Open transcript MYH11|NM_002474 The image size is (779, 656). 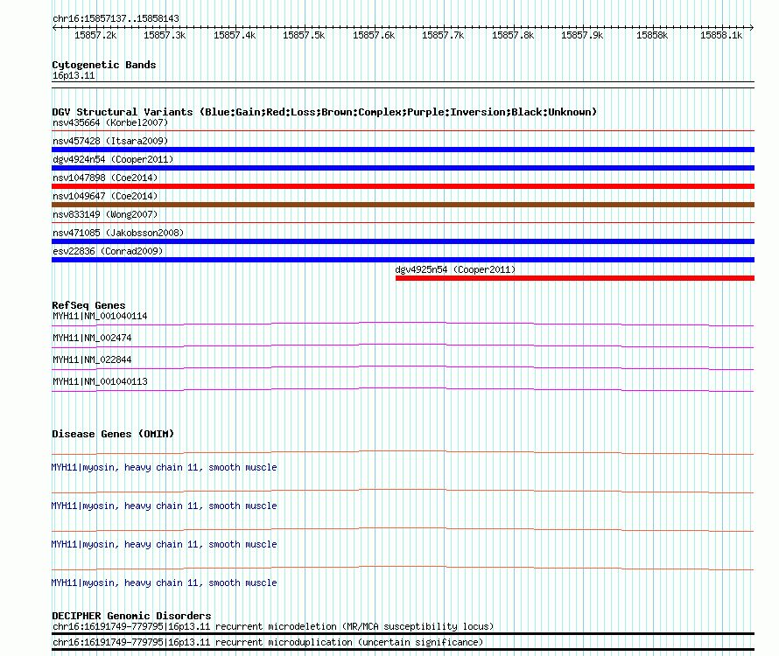click(x=92, y=338)
